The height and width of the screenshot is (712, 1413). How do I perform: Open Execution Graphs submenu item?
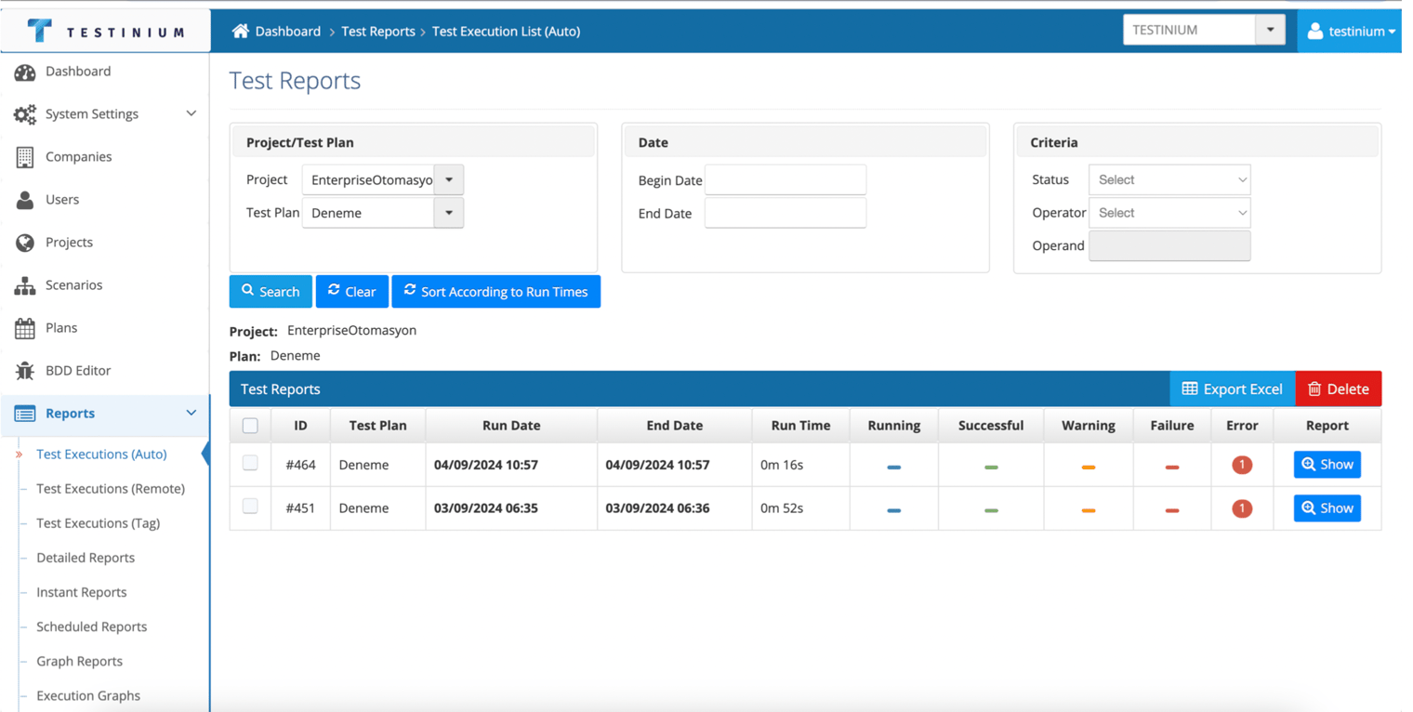[x=88, y=695]
